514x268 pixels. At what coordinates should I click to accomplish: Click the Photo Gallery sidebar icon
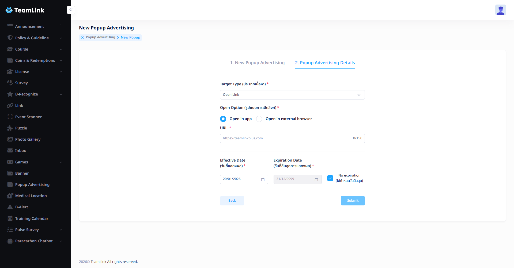[10, 139]
